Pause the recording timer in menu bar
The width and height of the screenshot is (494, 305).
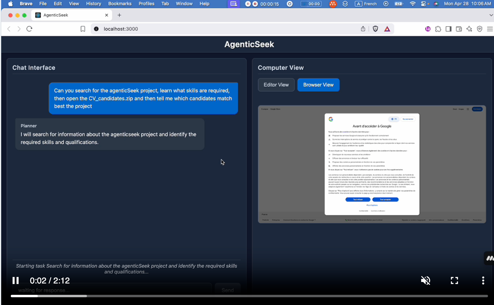pyautogui.click(x=248, y=4)
